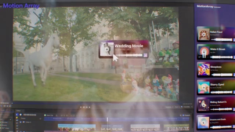Select the Make It Break track title

tap(218, 49)
